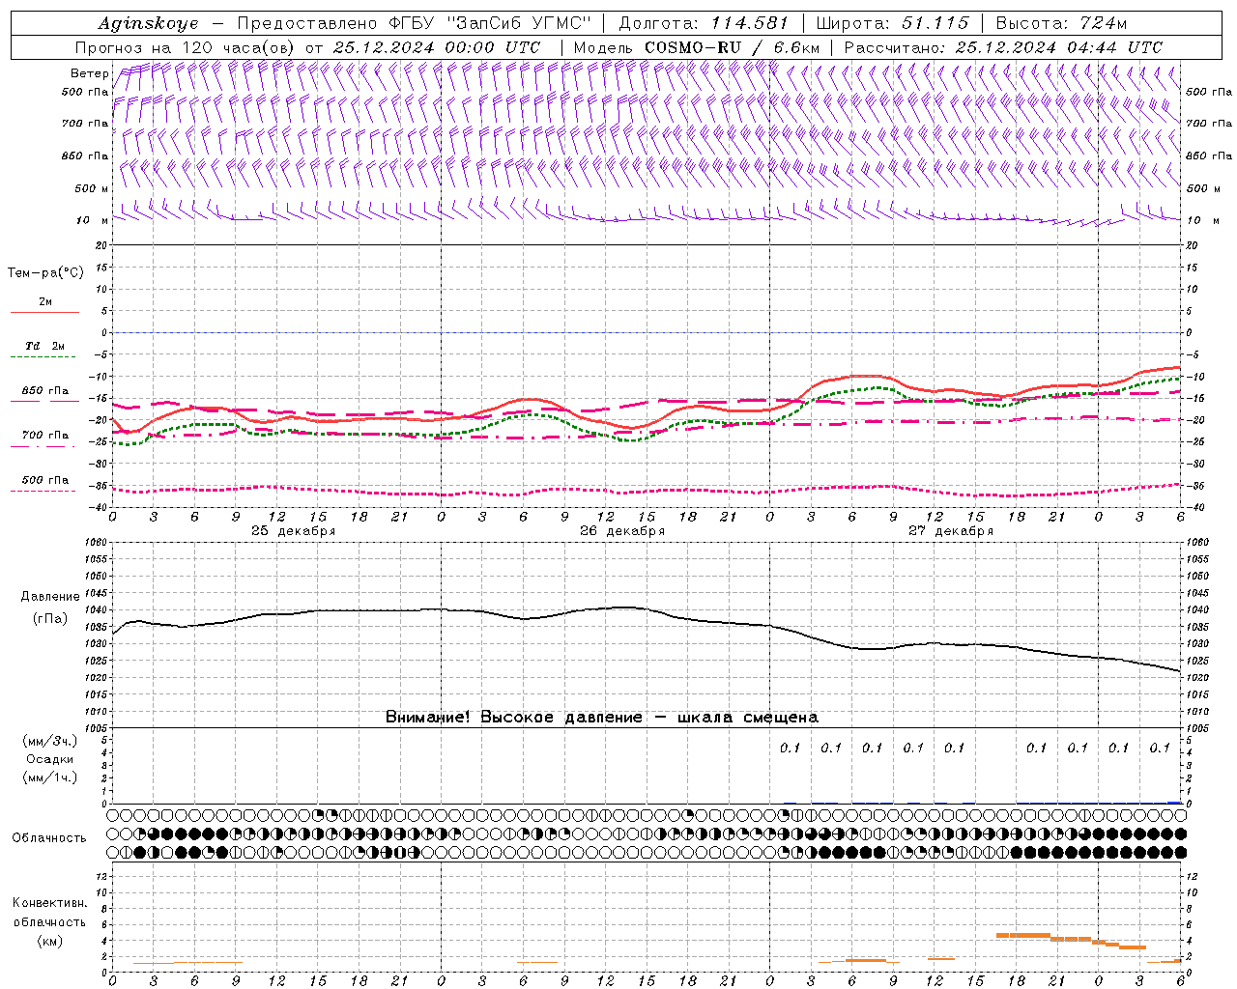Select the Модель COSMO-RU / 6.6км text
Screen dimensions: 1237x989
696,47
